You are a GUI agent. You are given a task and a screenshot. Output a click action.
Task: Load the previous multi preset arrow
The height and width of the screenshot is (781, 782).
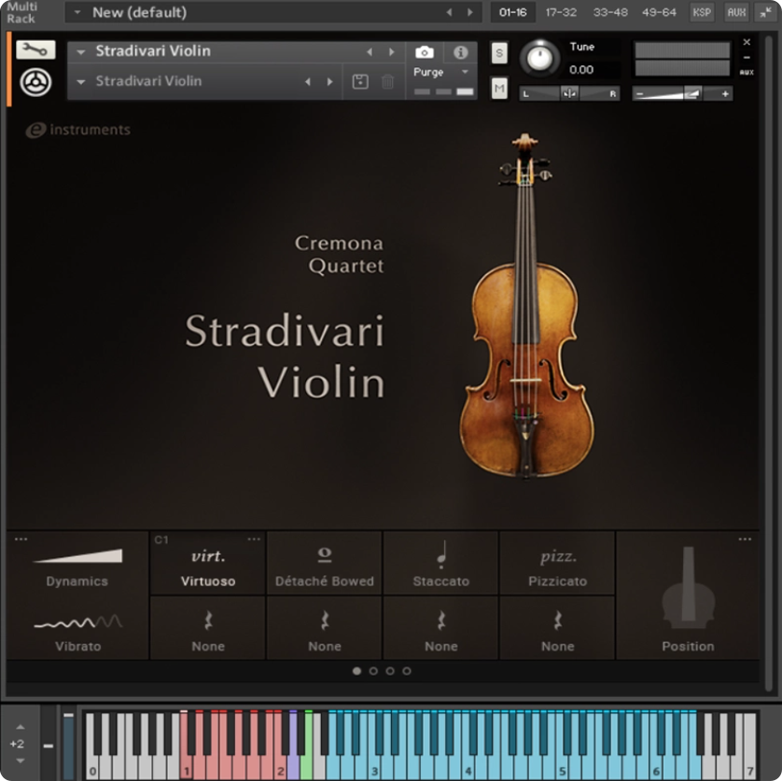(449, 12)
